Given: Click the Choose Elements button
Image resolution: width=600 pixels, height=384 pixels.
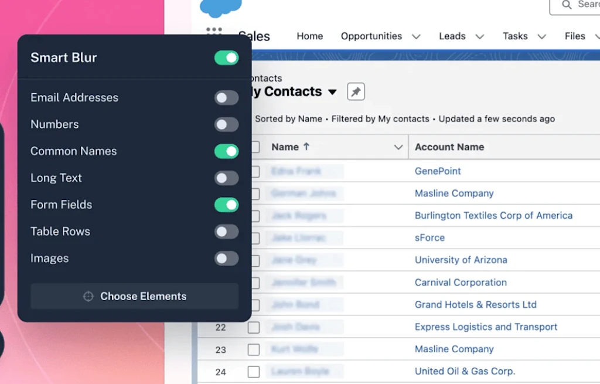Looking at the screenshot, I should (x=134, y=296).
